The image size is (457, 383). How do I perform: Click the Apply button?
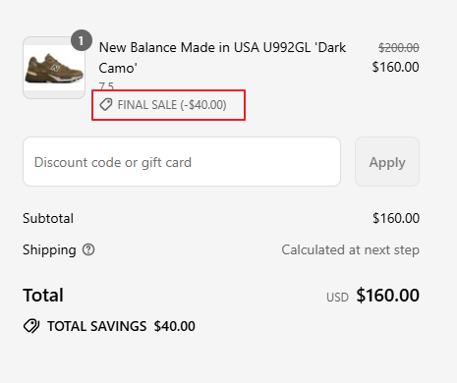pyautogui.click(x=387, y=162)
